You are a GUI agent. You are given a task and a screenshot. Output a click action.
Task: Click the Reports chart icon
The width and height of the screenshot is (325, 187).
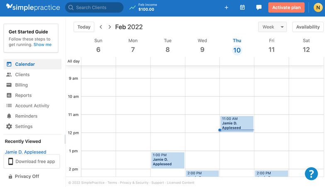[x=9, y=95]
